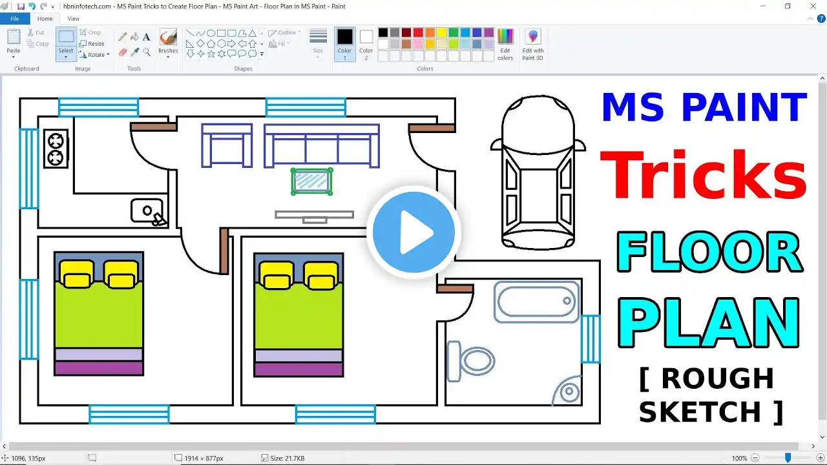Pick the green color swatch
827x465 pixels.
point(453,32)
